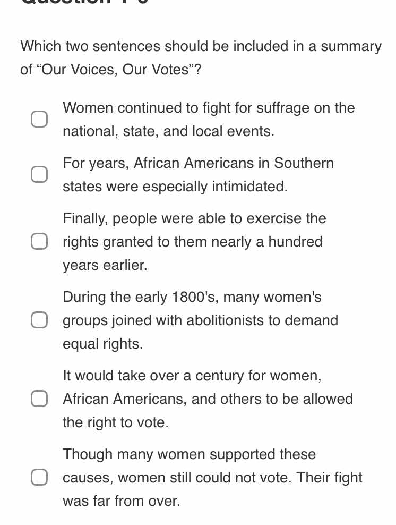This screenshot has height=525, width=396.
Task: Check the answer about taking over a century
Action: pyautogui.click(x=39, y=399)
